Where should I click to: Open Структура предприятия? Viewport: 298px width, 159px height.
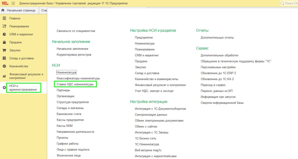(72, 102)
